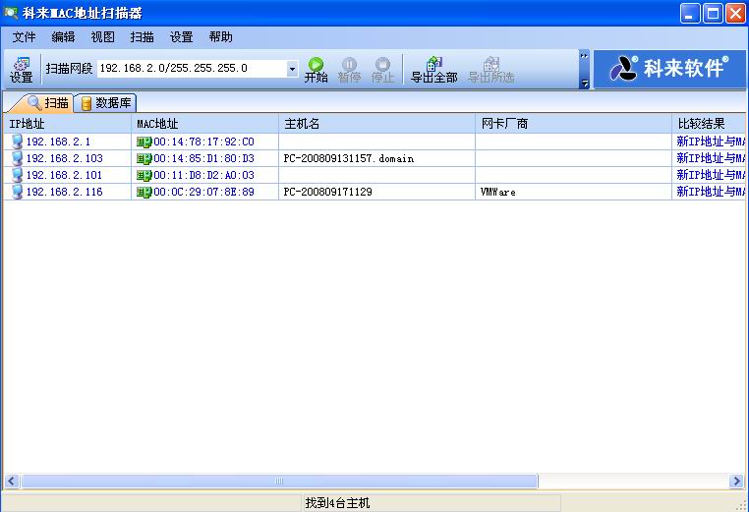Open the 扫描网段 subnet dropdown arrow

[x=292, y=69]
